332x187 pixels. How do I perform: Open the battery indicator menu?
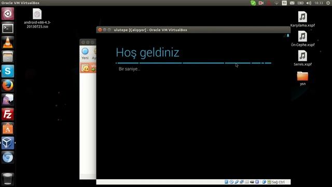coord(300,3)
